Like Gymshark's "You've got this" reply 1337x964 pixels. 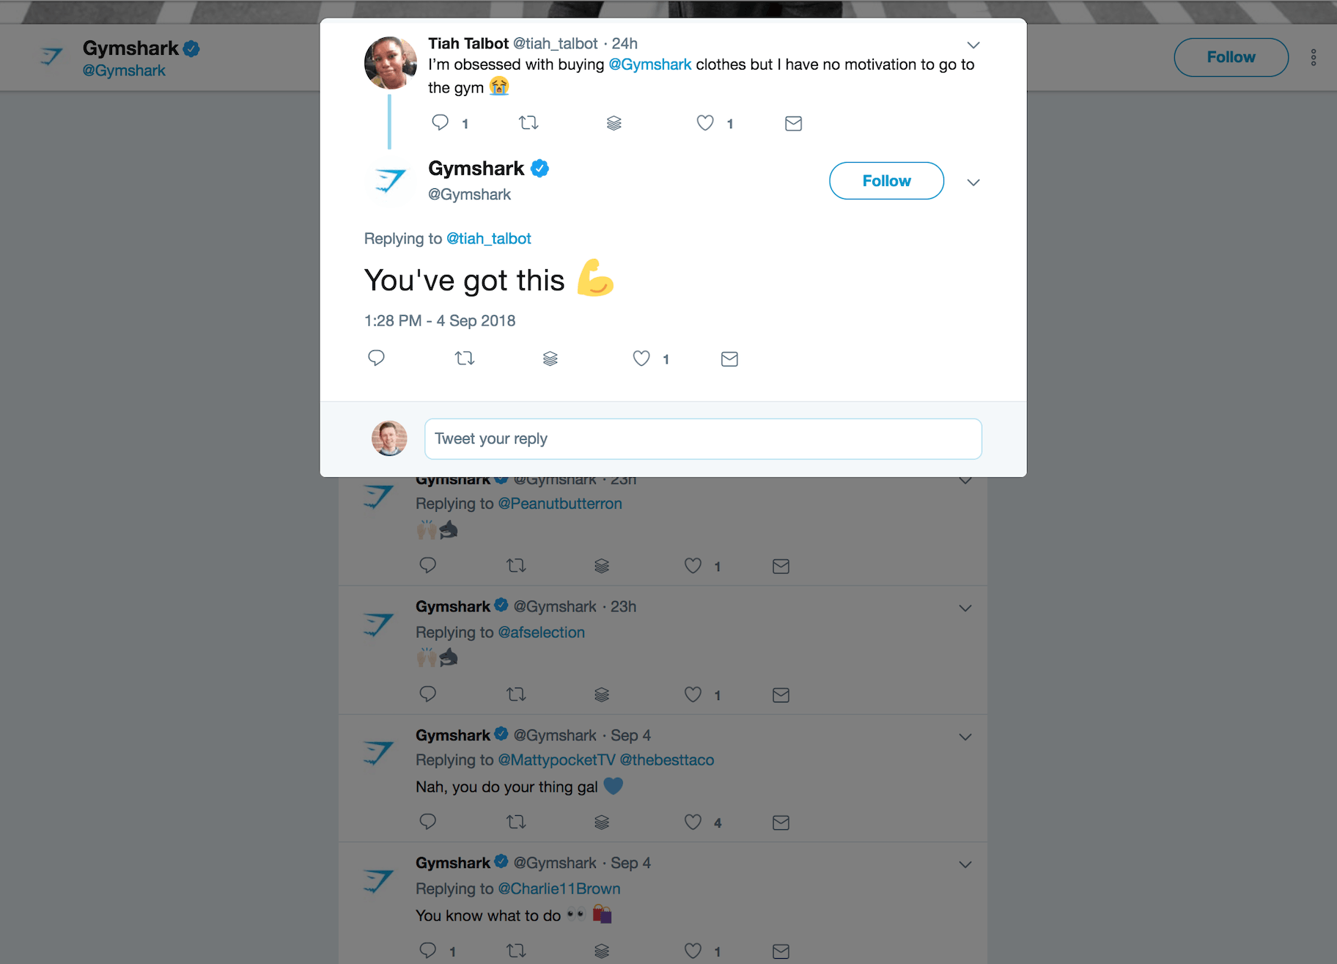click(x=641, y=358)
